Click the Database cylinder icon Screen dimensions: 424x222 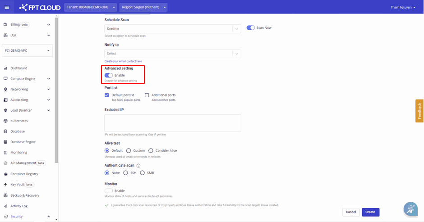point(5,131)
